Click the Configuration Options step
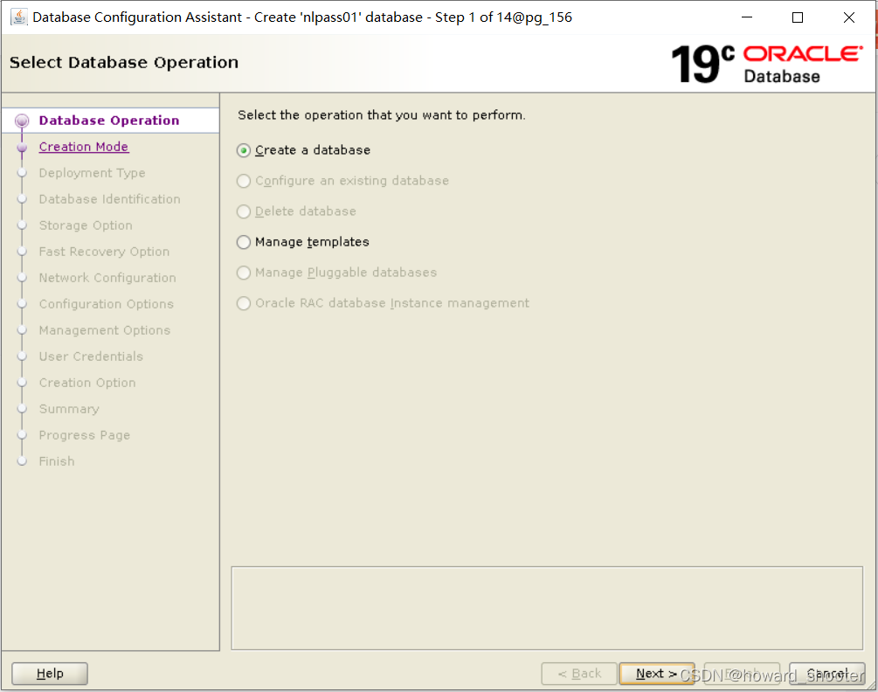Viewport: 878px width, 692px height. click(x=107, y=304)
